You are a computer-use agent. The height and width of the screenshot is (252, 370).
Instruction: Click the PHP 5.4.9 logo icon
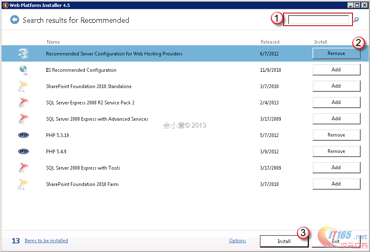click(x=23, y=151)
